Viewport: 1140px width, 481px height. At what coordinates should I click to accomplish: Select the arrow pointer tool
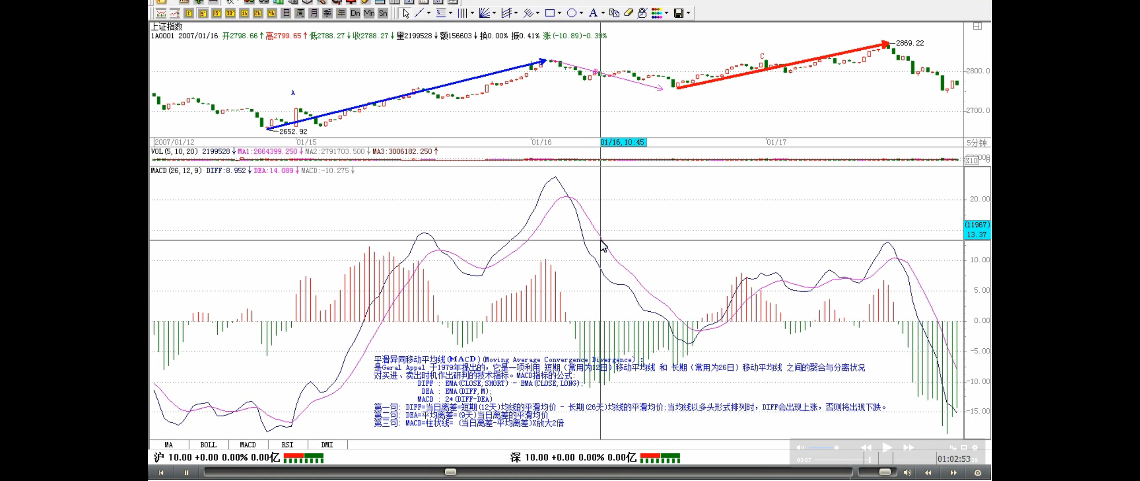point(406,13)
